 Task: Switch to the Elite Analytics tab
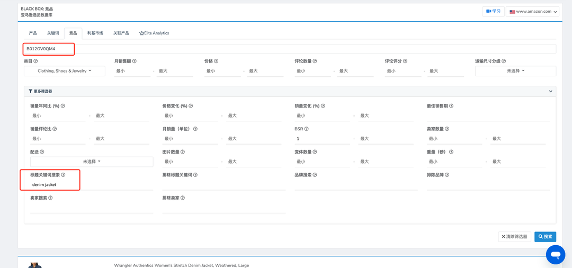point(154,33)
